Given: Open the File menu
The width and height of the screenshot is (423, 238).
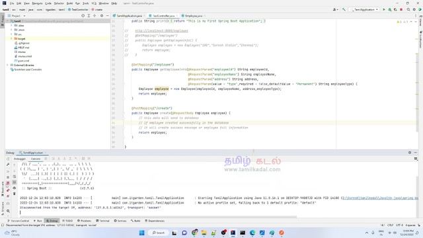Looking at the screenshot, I should (x=12, y=3).
